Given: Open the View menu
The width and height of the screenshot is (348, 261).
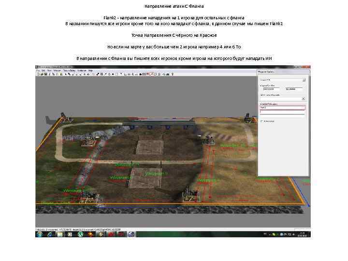Looking at the screenshot, I should point(49,71).
